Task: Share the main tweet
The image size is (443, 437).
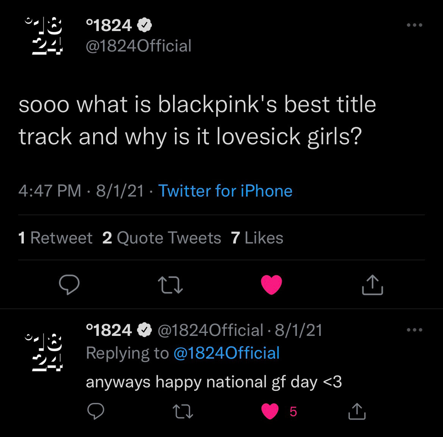Action: click(373, 285)
